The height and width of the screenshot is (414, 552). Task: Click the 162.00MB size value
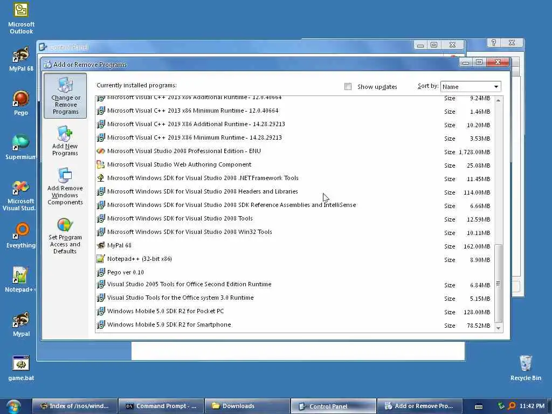[x=477, y=246]
